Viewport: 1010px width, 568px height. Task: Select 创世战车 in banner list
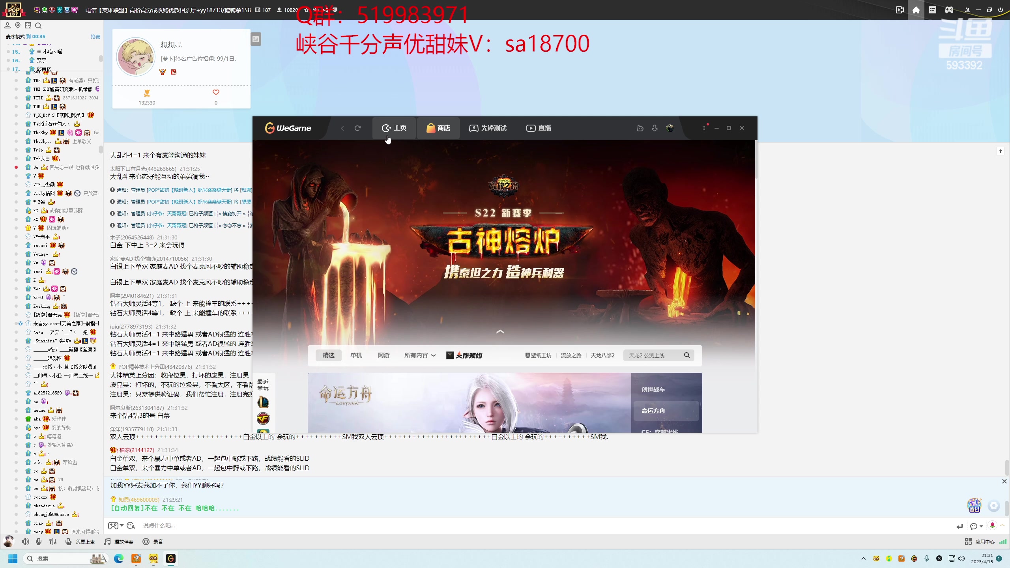pos(653,389)
